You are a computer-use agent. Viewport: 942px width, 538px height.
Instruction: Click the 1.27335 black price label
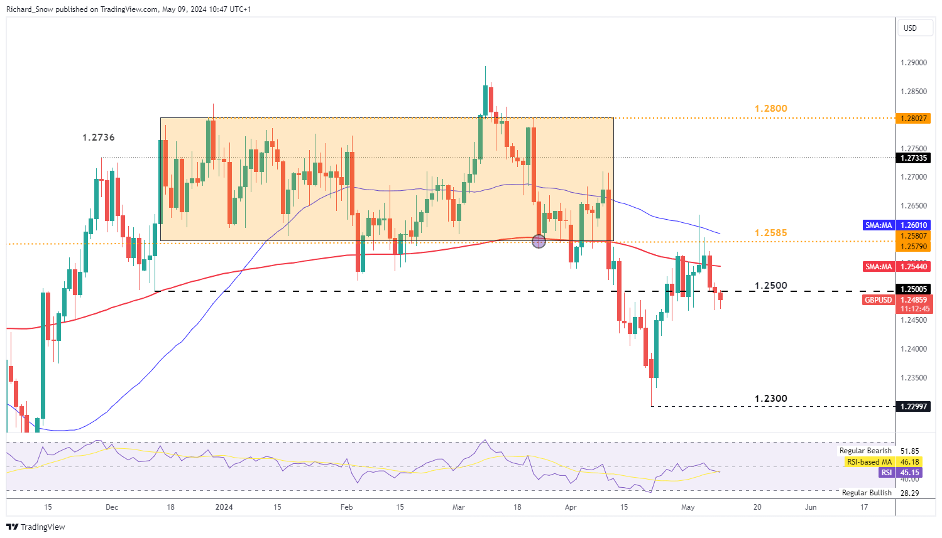[x=914, y=158]
